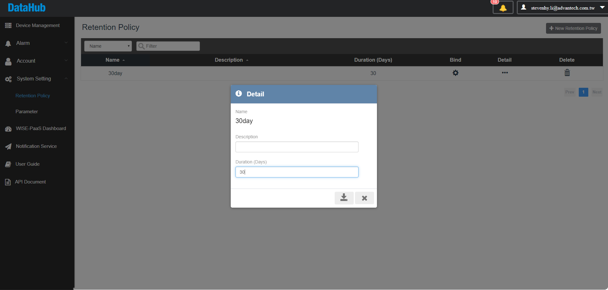The width and height of the screenshot is (608, 290).
Task: Click the User Guide book icon
Action: point(8,164)
